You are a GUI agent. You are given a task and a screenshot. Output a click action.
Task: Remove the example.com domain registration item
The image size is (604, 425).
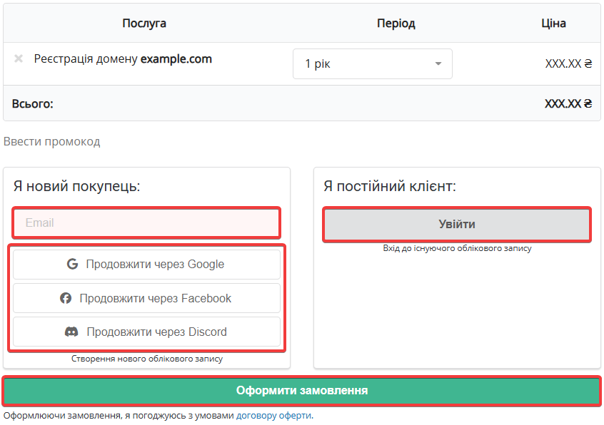click(x=19, y=58)
